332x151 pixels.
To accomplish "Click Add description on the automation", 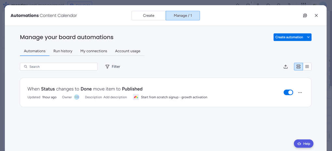I will click(115, 97).
